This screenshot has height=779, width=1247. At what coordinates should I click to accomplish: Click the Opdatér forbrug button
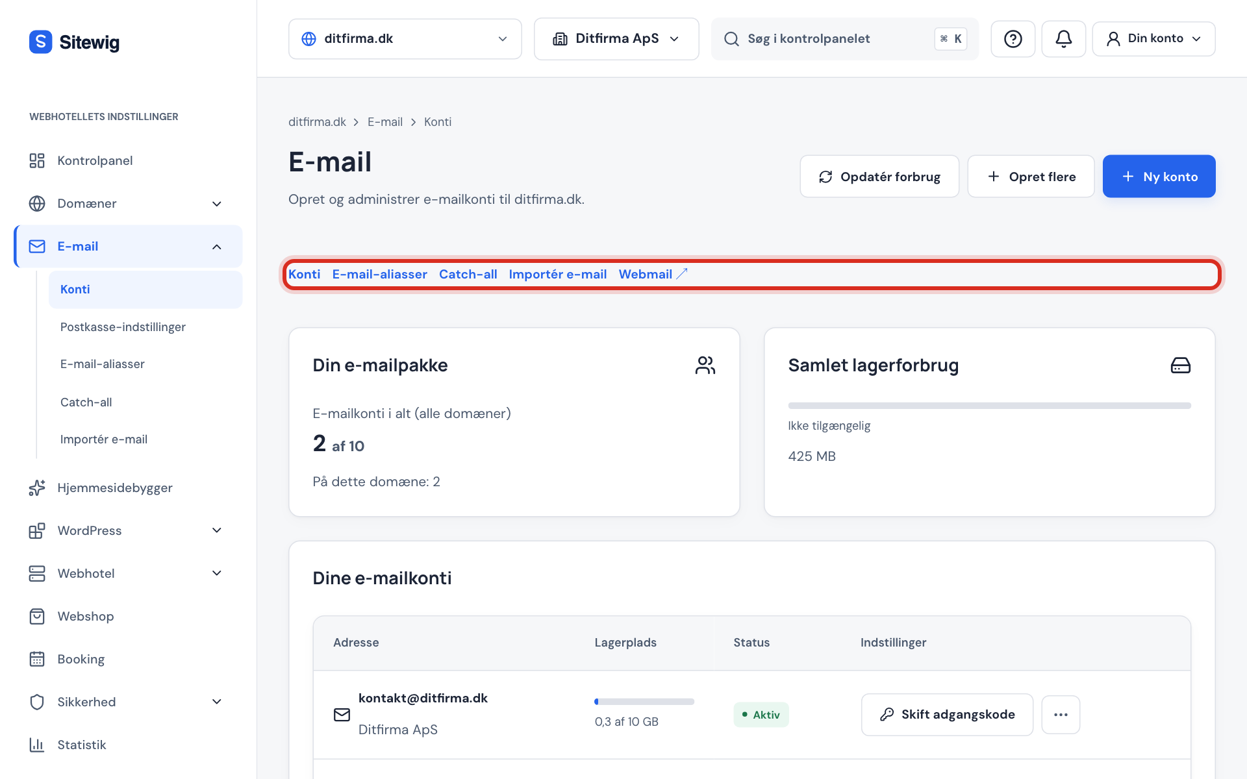coord(879,177)
